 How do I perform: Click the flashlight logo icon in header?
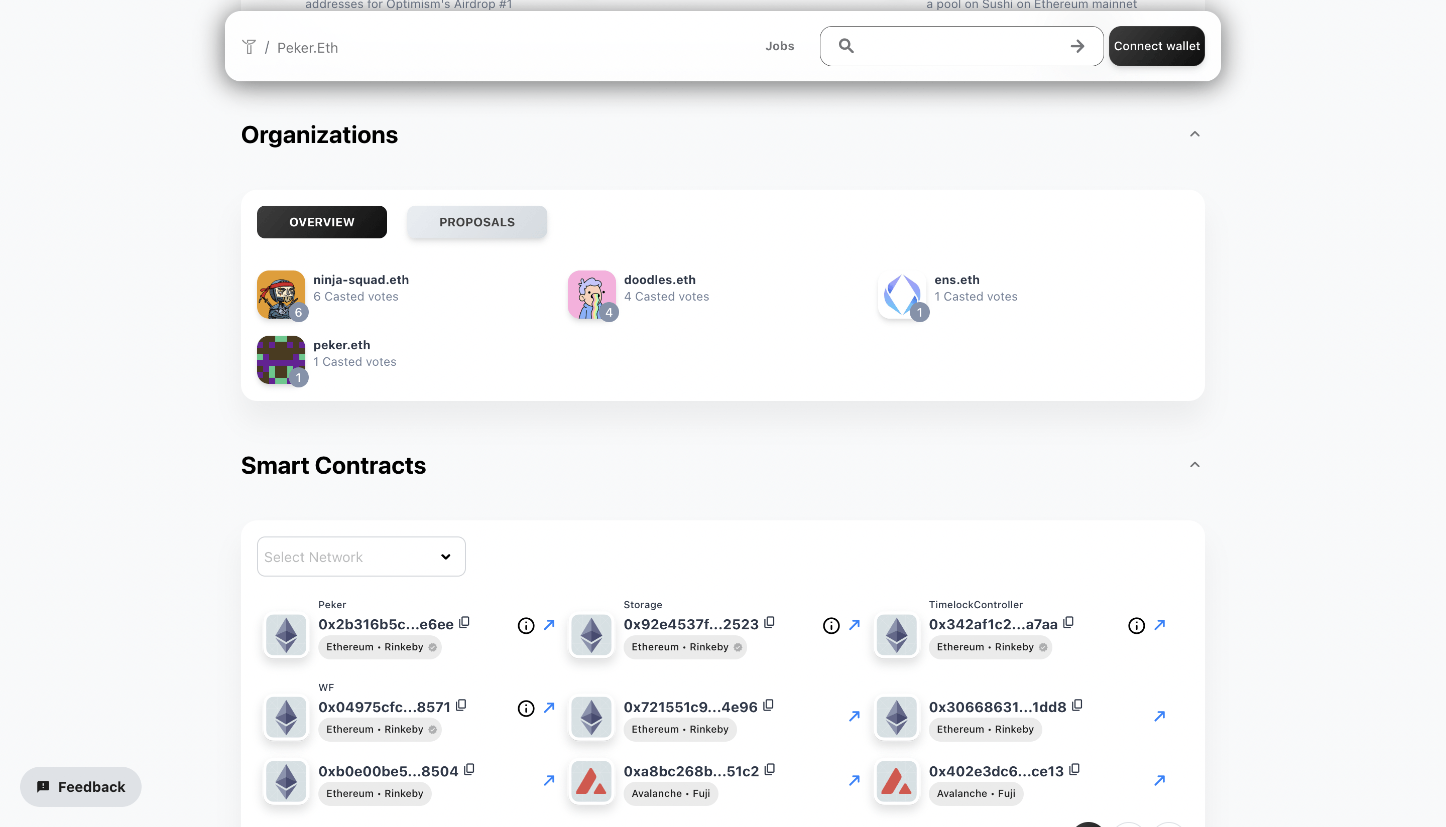tap(249, 47)
